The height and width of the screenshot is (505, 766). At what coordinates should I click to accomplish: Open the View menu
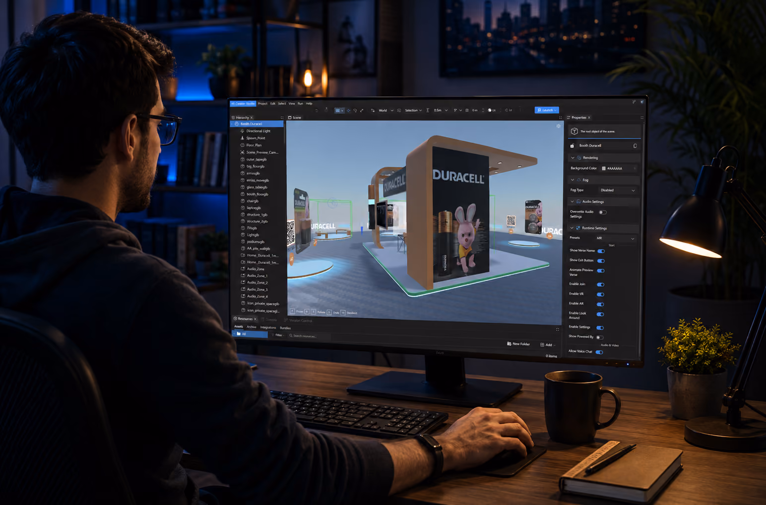point(292,104)
